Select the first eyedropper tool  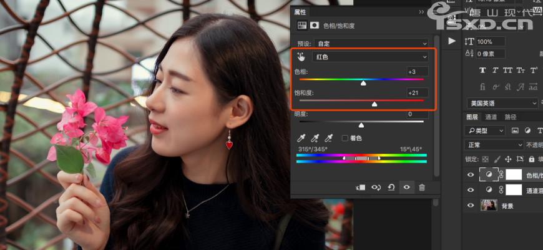(301, 138)
